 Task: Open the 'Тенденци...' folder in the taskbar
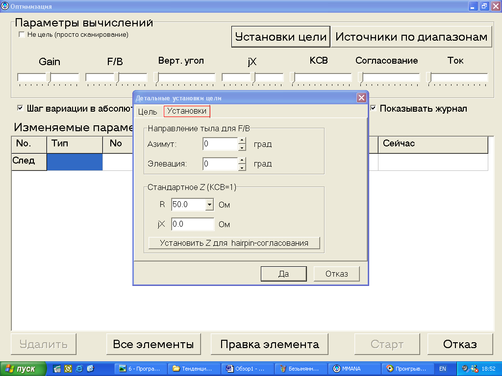pyautogui.click(x=195, y=369)
